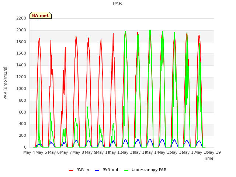Select the Undercanopy PAR legend entry
Viewport: 236px width, 177px height.
[x=145, y=170]
